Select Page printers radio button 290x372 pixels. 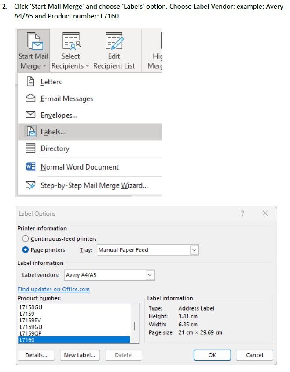(25, 249)
